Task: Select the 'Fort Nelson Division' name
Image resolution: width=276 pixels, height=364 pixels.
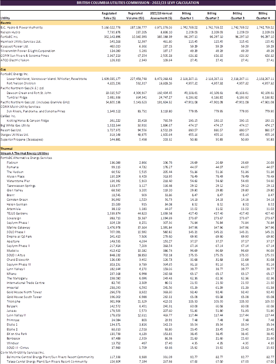Action: (x=21, y=83)
